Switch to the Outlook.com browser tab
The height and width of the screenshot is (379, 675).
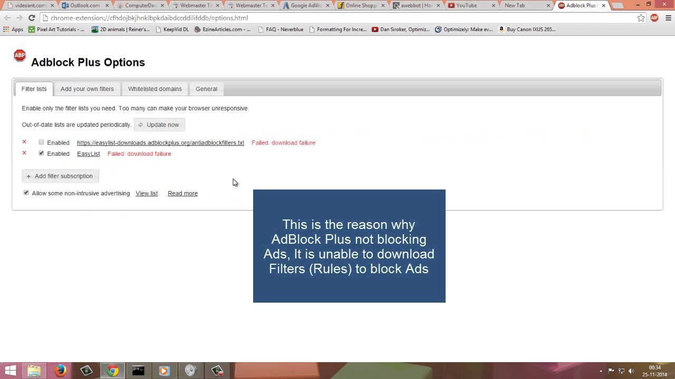pos(84,6)
